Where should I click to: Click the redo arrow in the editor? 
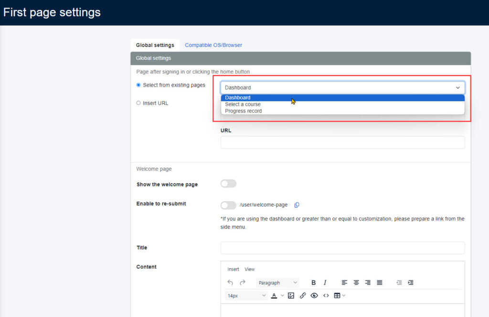tap(241, 283)
